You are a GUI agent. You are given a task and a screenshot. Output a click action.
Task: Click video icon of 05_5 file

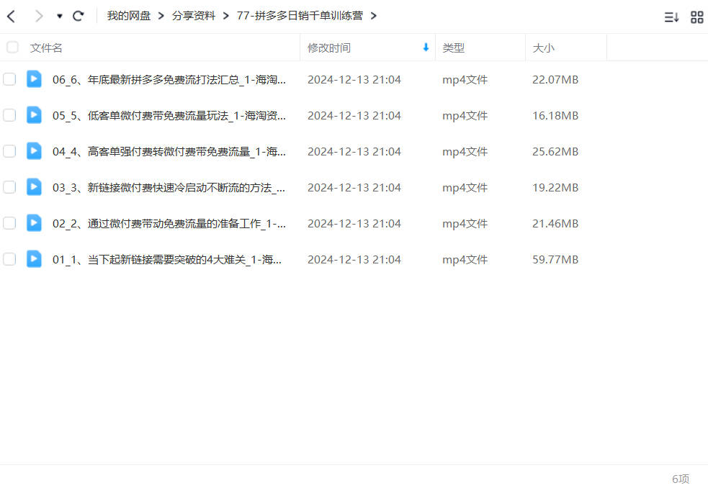pos(34,115)
